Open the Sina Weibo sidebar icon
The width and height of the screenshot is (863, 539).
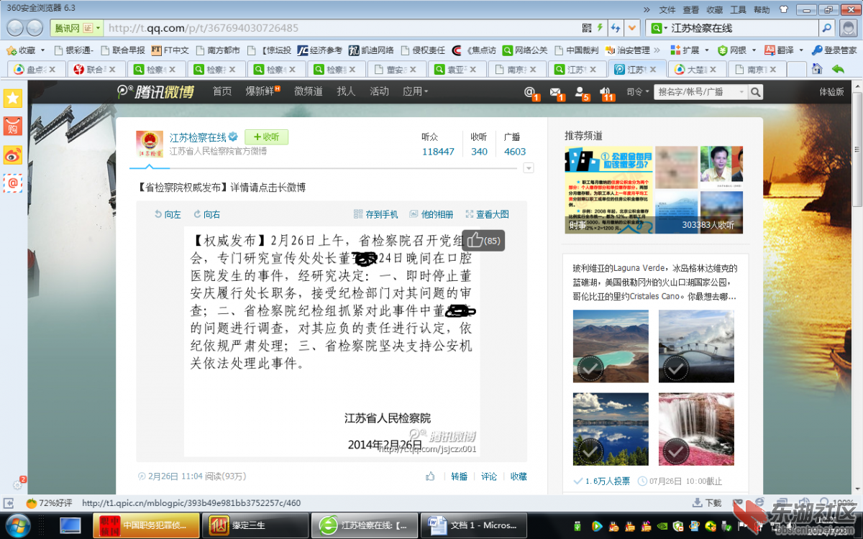coord(13,155)
